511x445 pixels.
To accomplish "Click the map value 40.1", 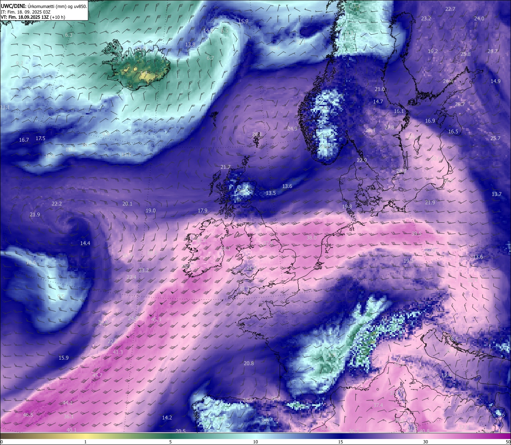I will [x=71, y=430].
